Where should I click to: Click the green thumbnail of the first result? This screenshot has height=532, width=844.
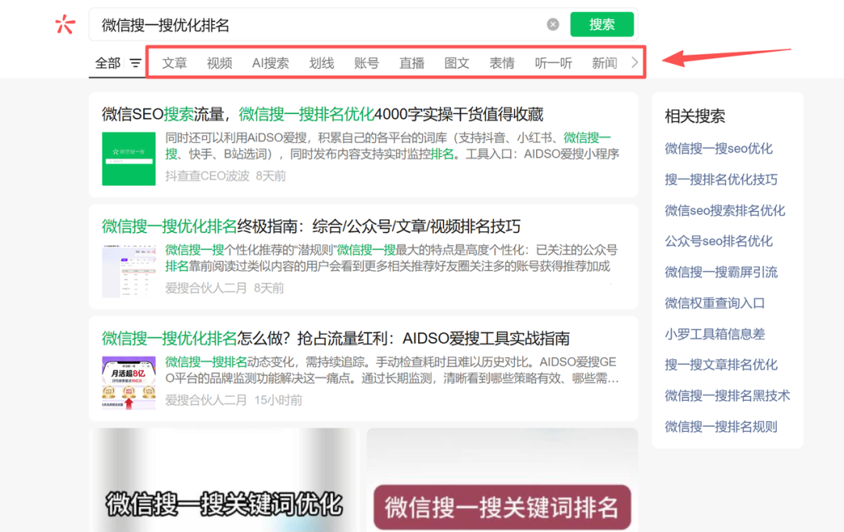pyautogui.click(x=129, y=159)
